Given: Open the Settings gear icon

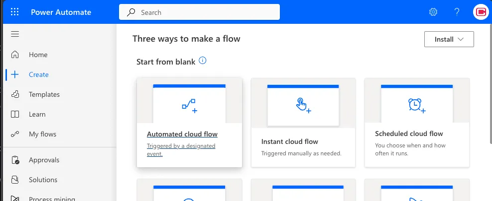Looking at the screenshot, I should (433, 12).
